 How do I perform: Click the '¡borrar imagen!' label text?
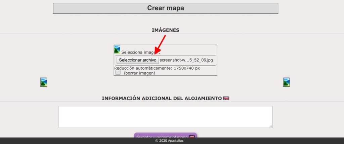(x=139, y=73)
